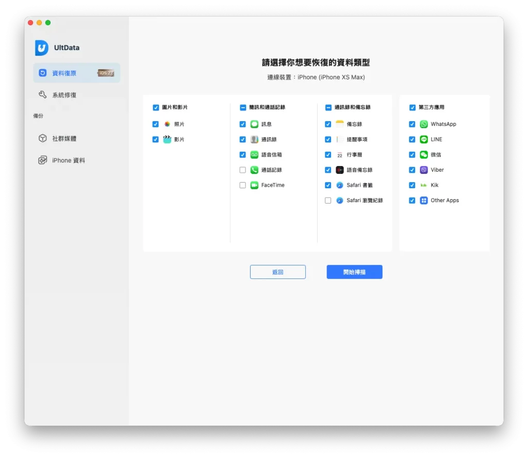
Task: Toggle the 第三方應用 select-all checkbox
Action: pos(412,107)
